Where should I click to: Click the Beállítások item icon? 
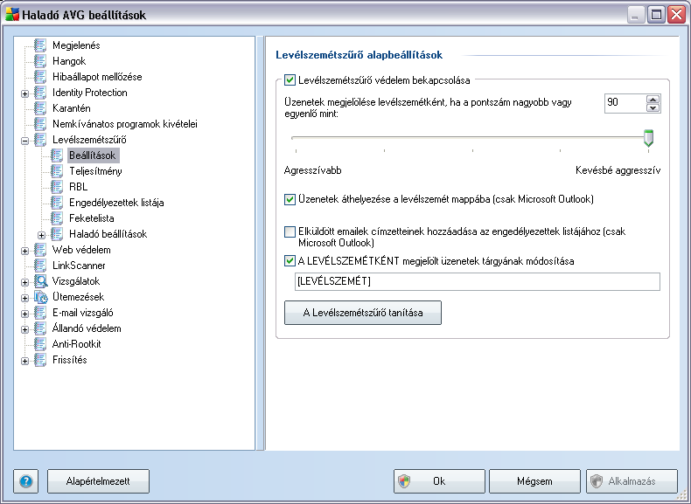pyautogui.click(x=57, y=155)
